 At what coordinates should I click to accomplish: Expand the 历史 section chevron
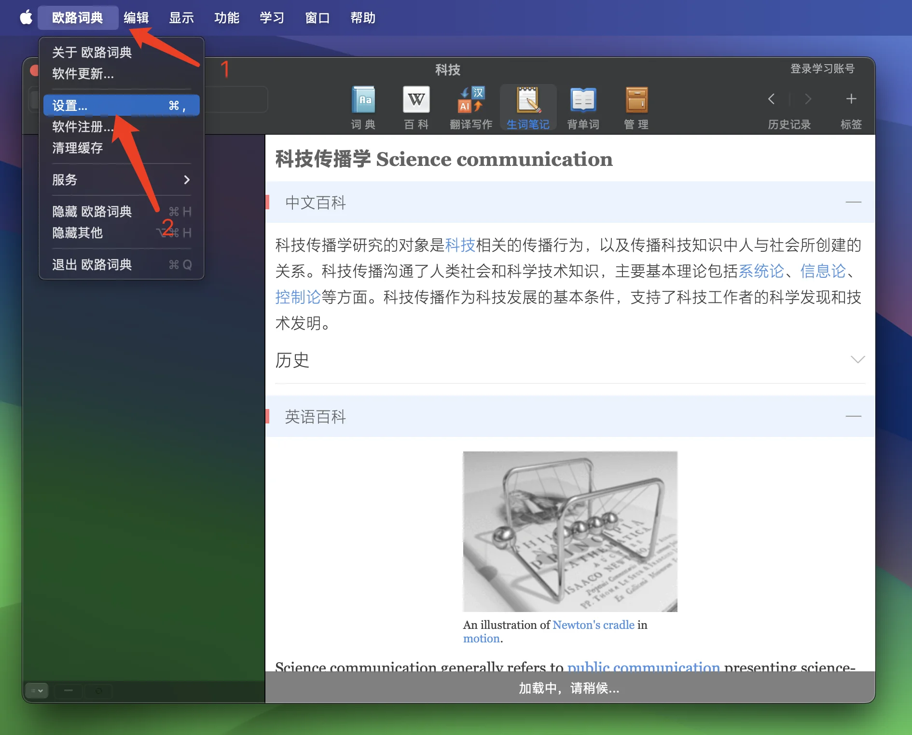[x=857, y=360]
